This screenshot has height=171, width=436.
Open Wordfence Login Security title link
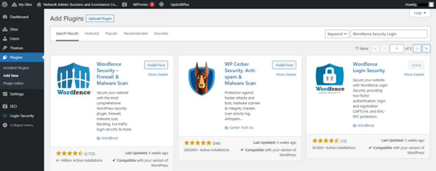click(x=369, y=67)
